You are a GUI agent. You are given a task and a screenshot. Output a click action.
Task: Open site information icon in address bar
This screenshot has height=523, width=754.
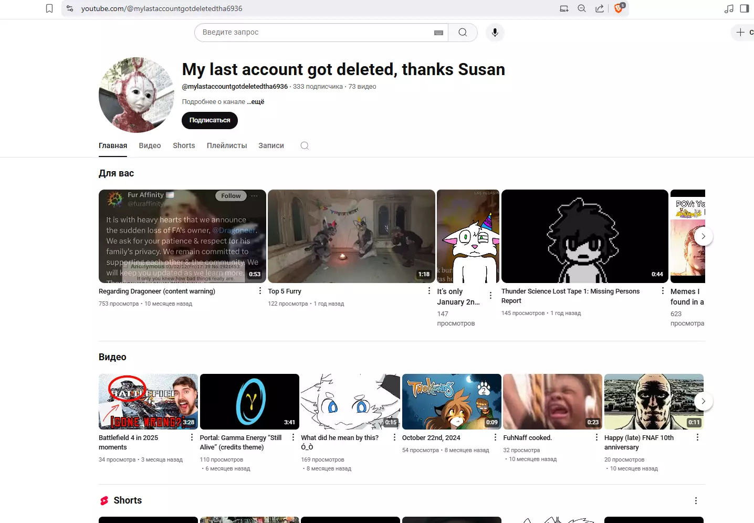pyautogui.click(x=70, y=8)
